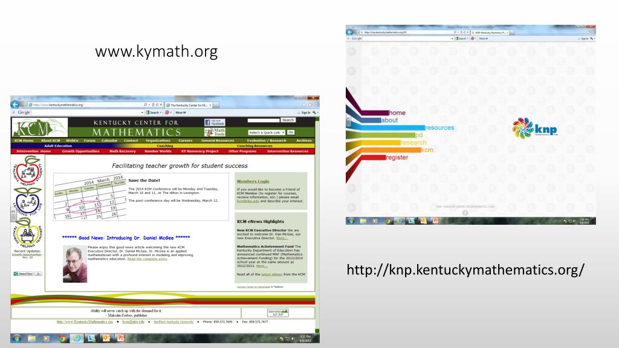Click 'More »' on KCM browser Google toolbar
The width and height of the screenshot is (619, 348).
180,112
